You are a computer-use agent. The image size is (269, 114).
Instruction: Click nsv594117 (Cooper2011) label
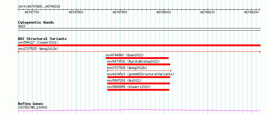tap(38, 42)
